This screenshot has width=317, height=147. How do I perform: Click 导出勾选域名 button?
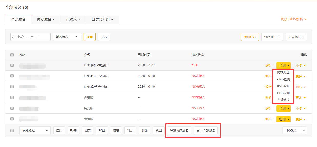[x=179, y=130]
